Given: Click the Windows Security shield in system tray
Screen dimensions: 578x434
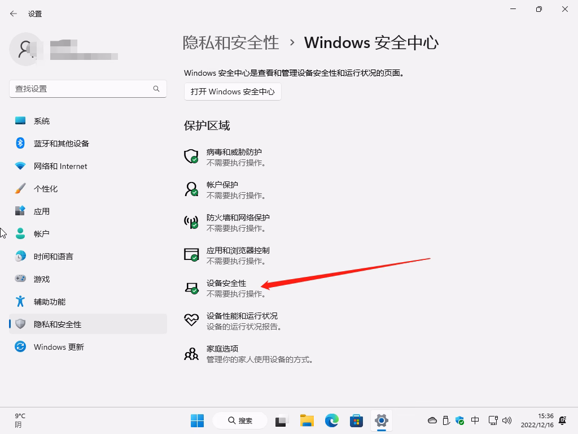Looking at the screenshot, I should click(x=459, y=421).
